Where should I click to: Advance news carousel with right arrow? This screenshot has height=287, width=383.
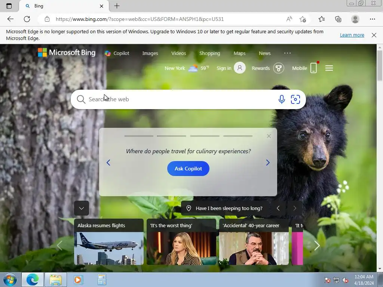click(317, 246)
